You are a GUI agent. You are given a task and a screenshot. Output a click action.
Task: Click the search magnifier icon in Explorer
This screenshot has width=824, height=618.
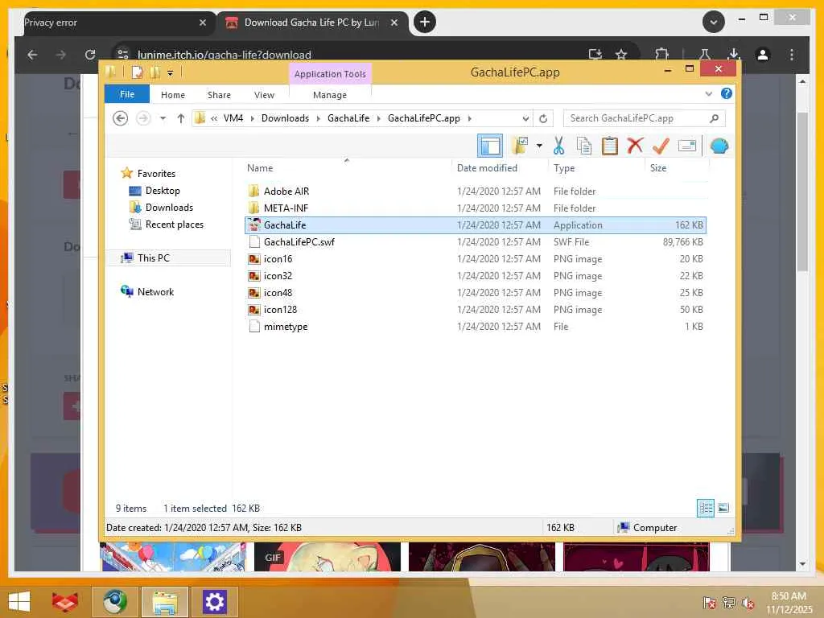point(714,118)
